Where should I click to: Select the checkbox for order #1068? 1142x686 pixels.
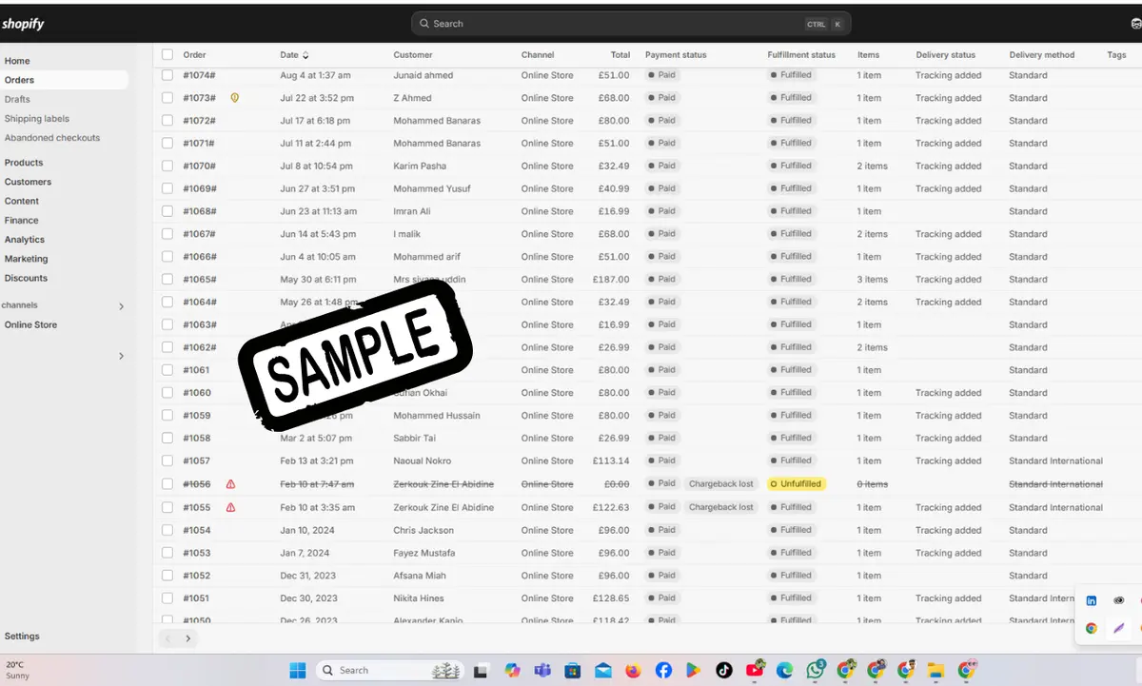[167, 211]
